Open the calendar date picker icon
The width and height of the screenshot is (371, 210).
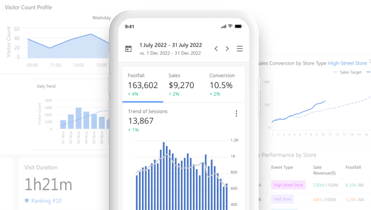128,49
